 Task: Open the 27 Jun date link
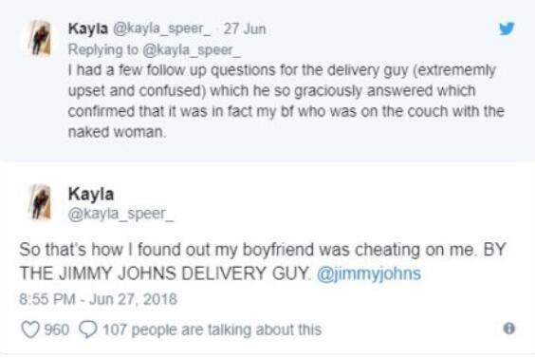click(245, 28)
